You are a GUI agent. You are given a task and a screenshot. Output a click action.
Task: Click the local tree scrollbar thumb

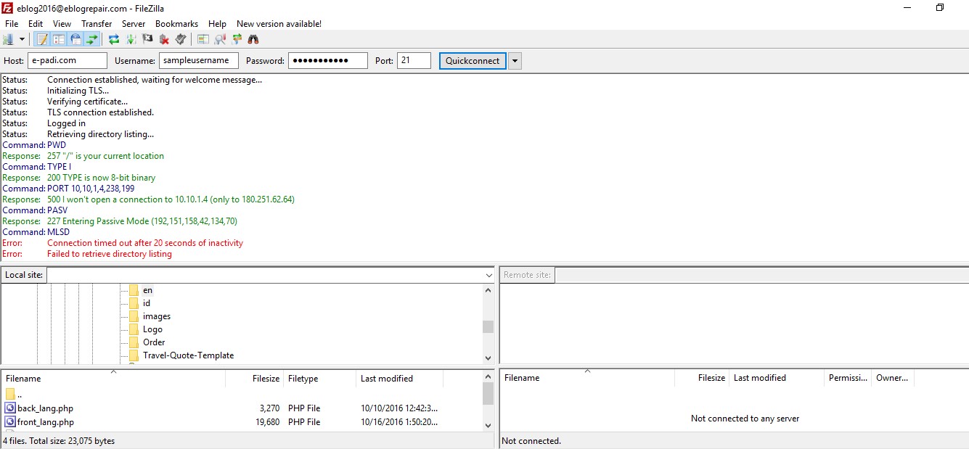(488, 326)
